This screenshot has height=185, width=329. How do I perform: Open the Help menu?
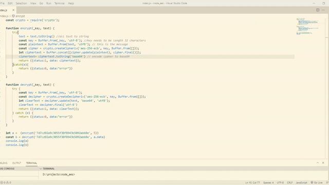pyautogui.click(x=71, y=4)
